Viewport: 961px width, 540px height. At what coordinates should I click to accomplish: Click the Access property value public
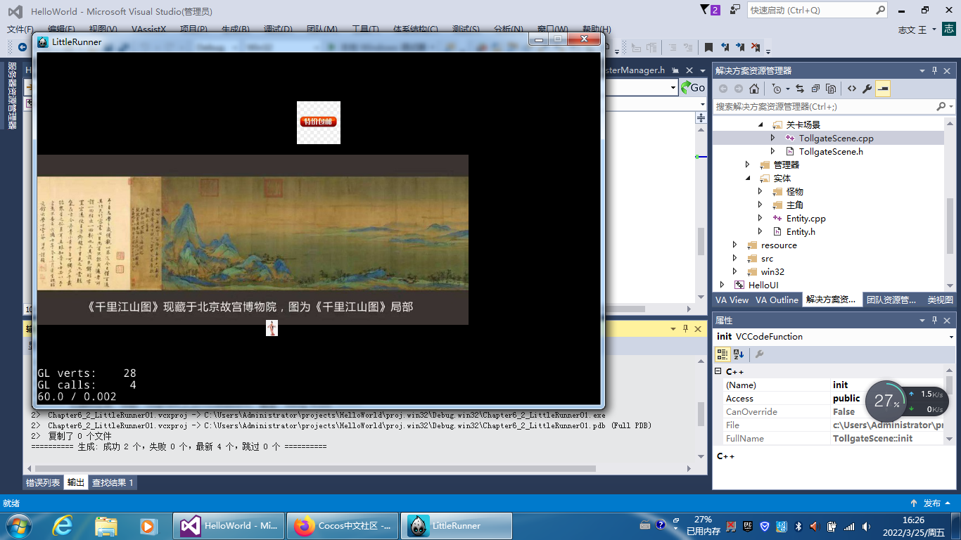846,398
